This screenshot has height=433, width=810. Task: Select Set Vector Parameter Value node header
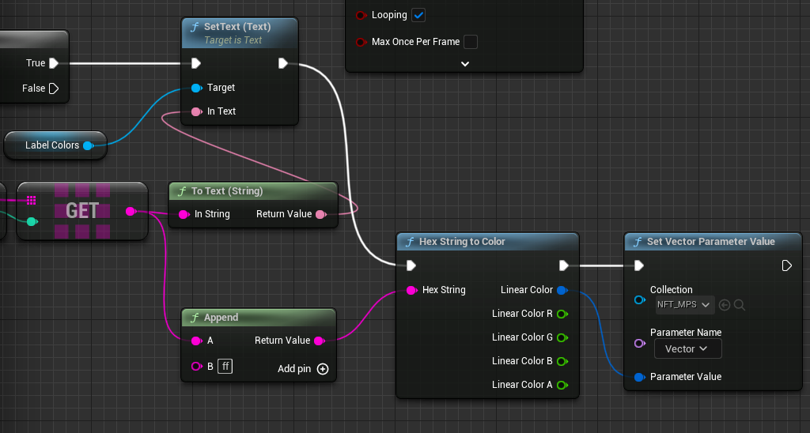point(713,242)
